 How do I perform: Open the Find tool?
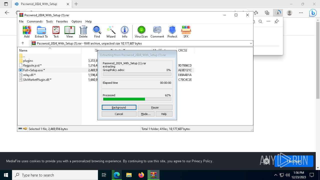[x=97, y=32]
